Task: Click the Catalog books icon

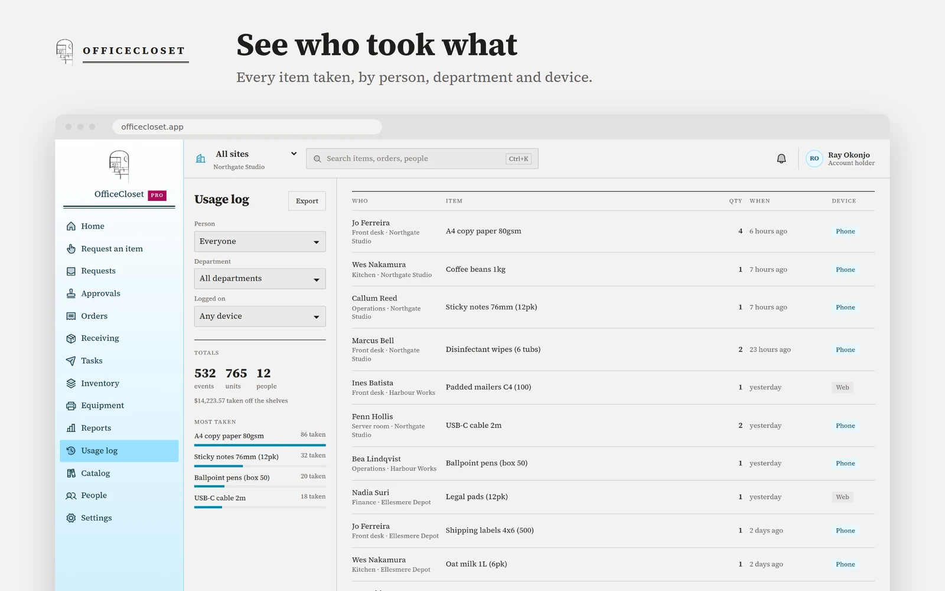Action: (x=71, y=473)
